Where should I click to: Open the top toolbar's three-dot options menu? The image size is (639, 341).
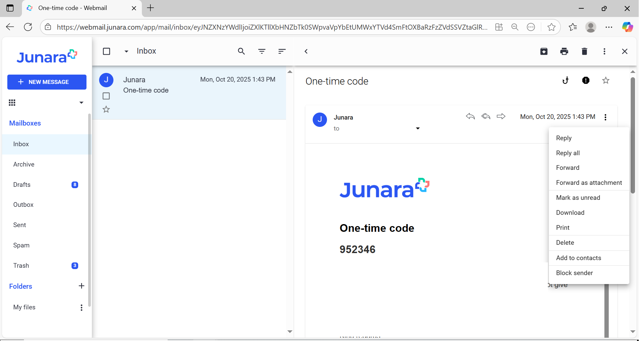pyautogui.click(x=604, y=51)
